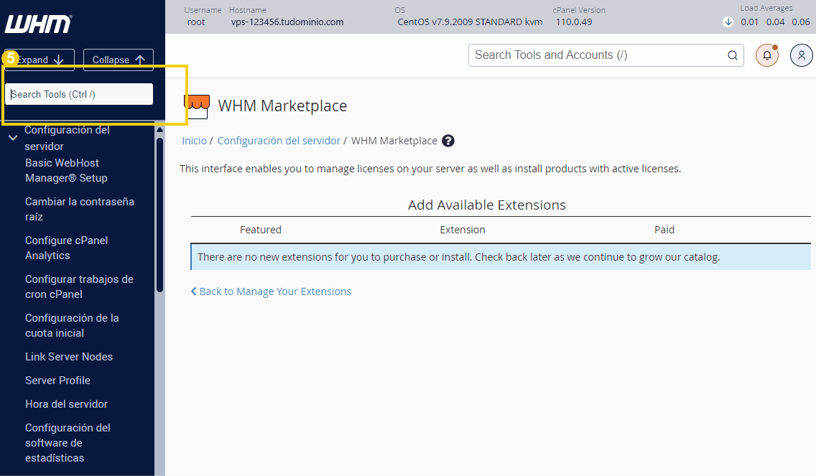Click the cPanel version 110.0.49
Screen dimensions: 816x476
(x=574, y=22)
